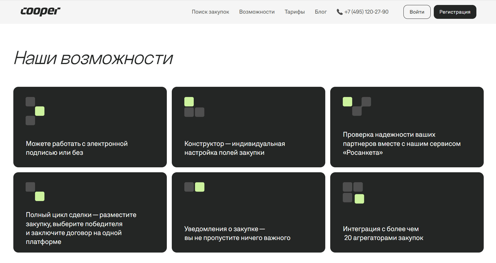Image resolution: width=496 pixels, height=263 pixels.
Task: Select the Конструктор feature card
Action: (248, 127)
